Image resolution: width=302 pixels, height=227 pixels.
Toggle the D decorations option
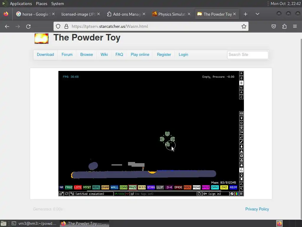pyautogui.click(x=241, y=83)
